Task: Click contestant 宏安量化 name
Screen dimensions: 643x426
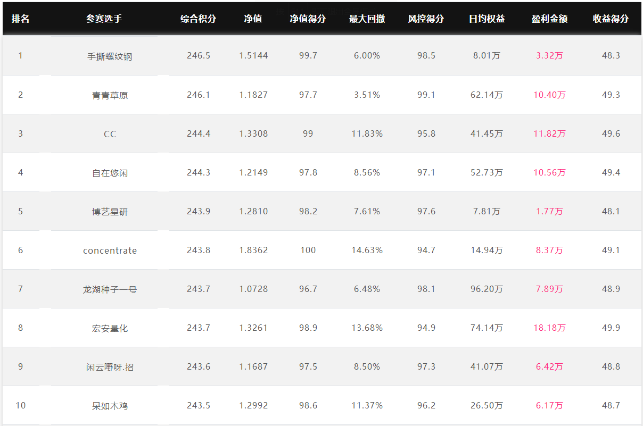Action: pos(110,328)
